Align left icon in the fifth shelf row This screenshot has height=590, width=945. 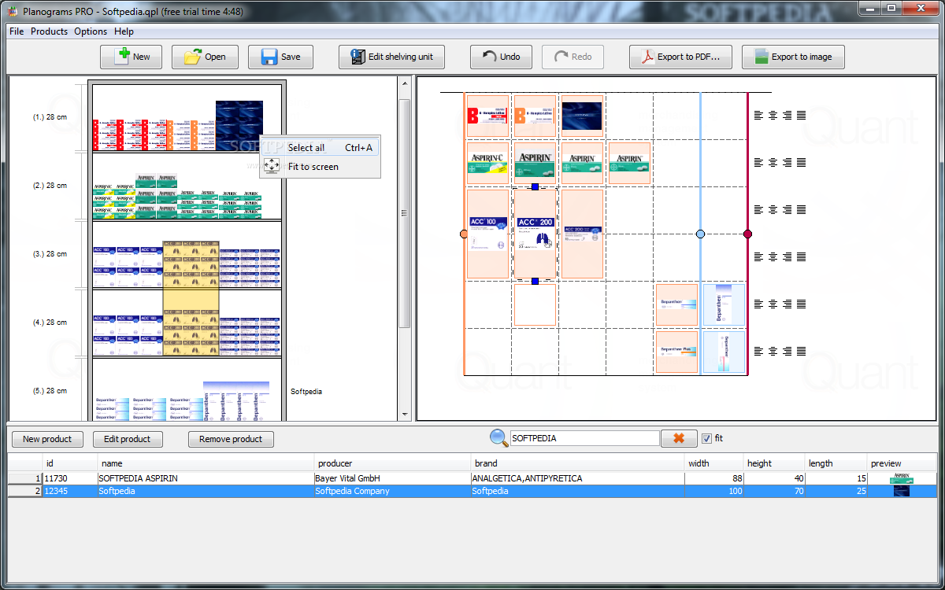(x=758, y=304)
